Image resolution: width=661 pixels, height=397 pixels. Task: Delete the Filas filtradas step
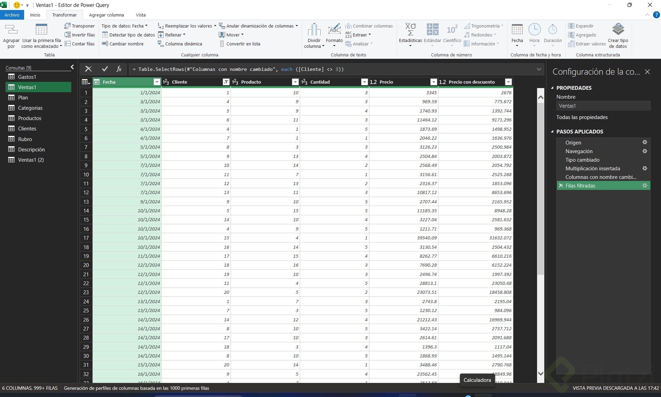point(561,186)
